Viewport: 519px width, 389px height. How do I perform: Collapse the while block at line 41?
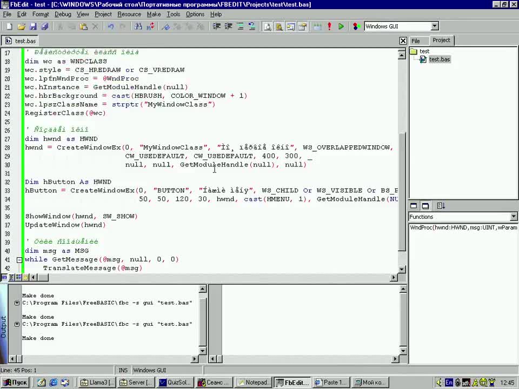[19, 260]
